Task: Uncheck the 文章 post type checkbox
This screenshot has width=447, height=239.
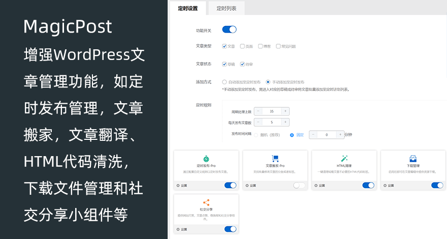Action: (x=225, y=46)
